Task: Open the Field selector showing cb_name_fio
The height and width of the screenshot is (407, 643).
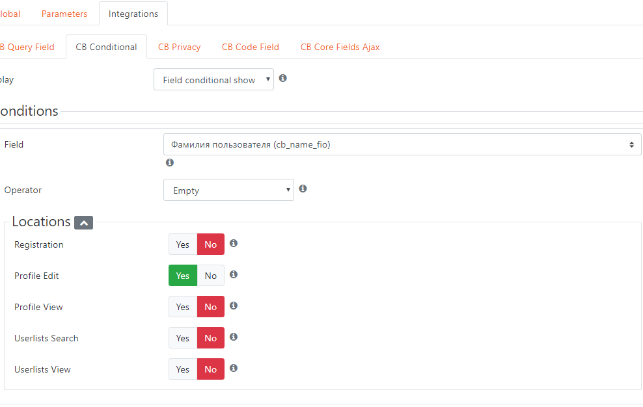Action: pyautogui.click(x=402, y=144)
